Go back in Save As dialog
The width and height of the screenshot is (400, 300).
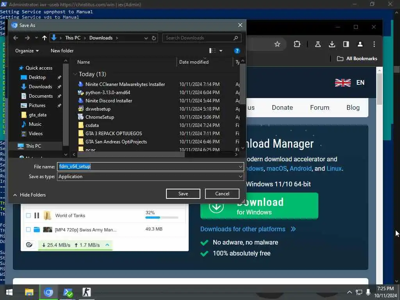pos(16,38)
